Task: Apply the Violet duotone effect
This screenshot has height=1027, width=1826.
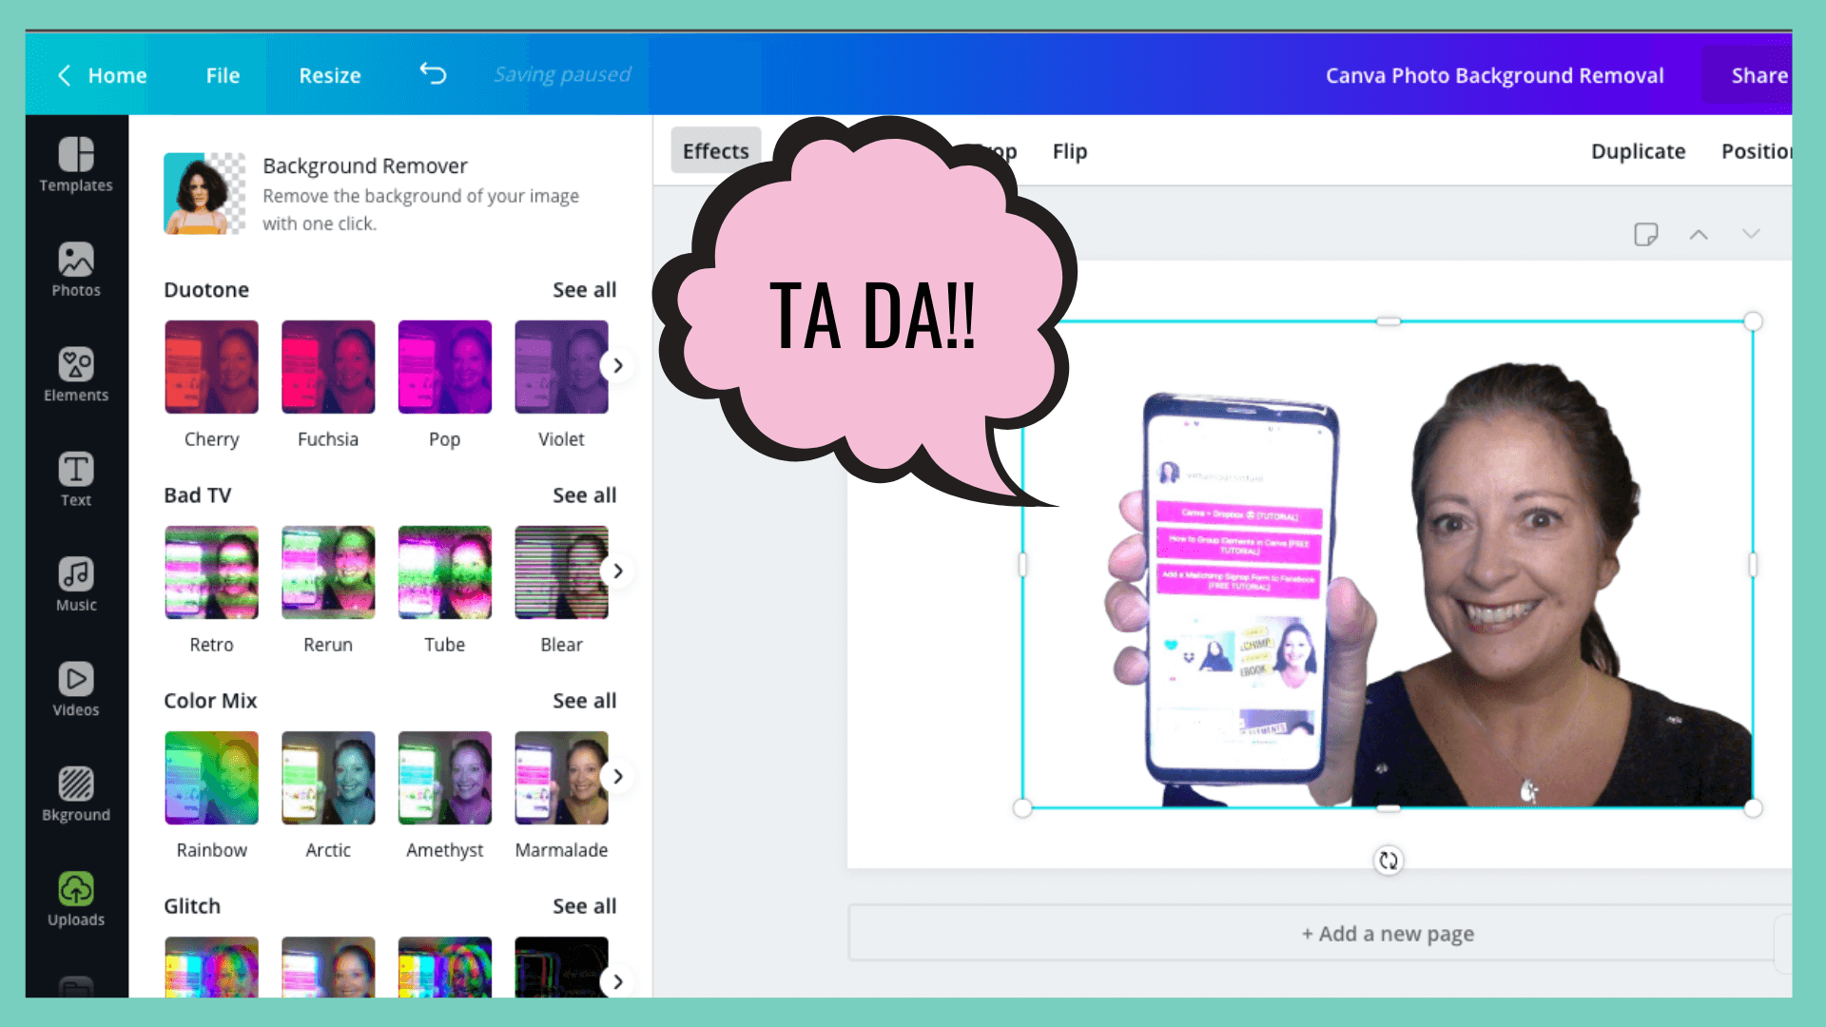Action: 561,367
